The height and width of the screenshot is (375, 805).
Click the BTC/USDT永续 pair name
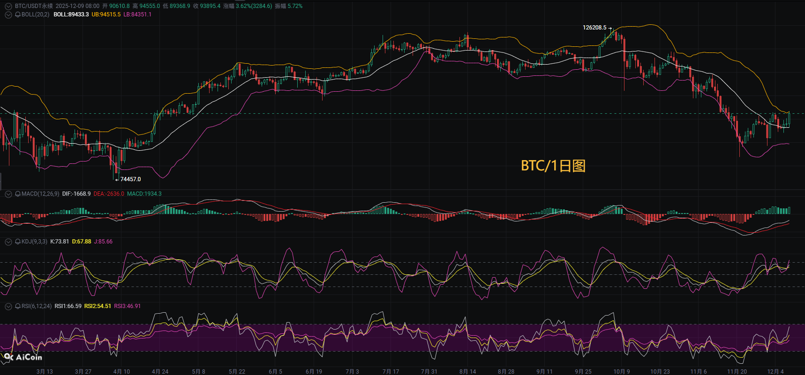[x=34, y=6]
